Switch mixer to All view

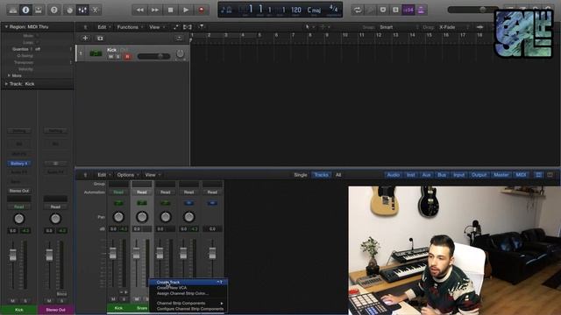(x=338, y=175)
